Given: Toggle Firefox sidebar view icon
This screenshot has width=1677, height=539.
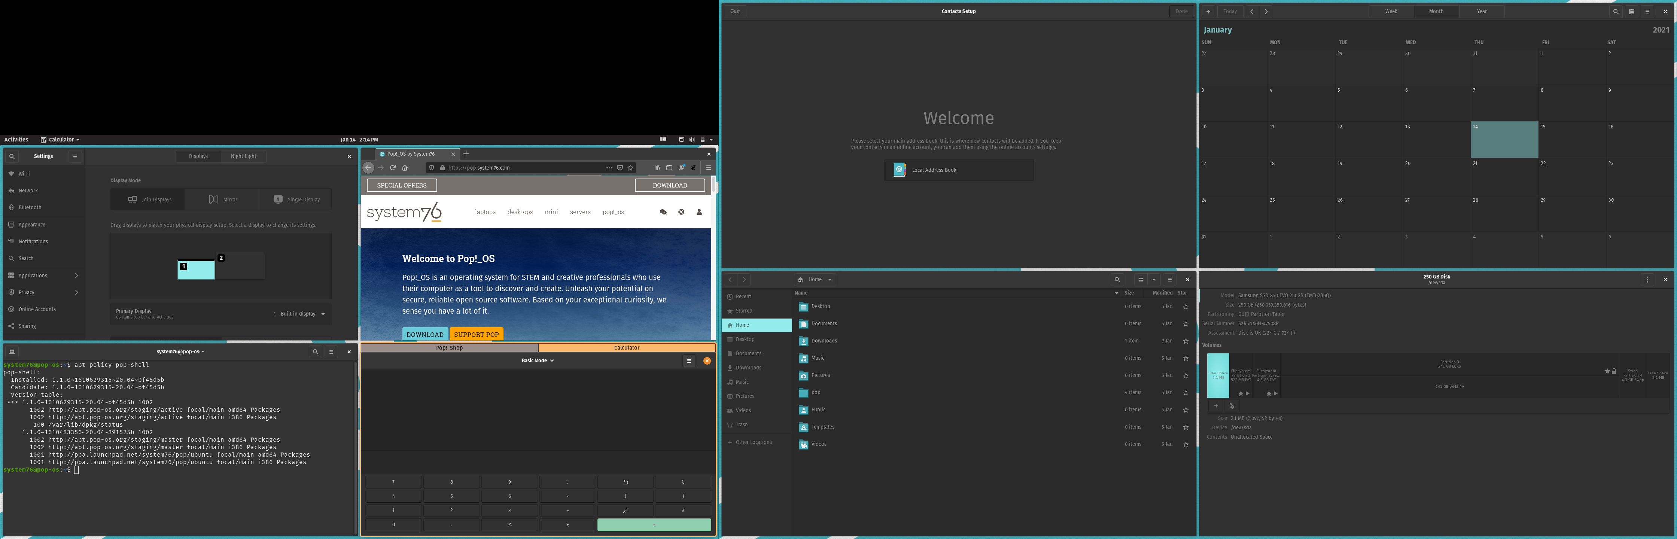Looking at the screenshot, I should 669,168.
